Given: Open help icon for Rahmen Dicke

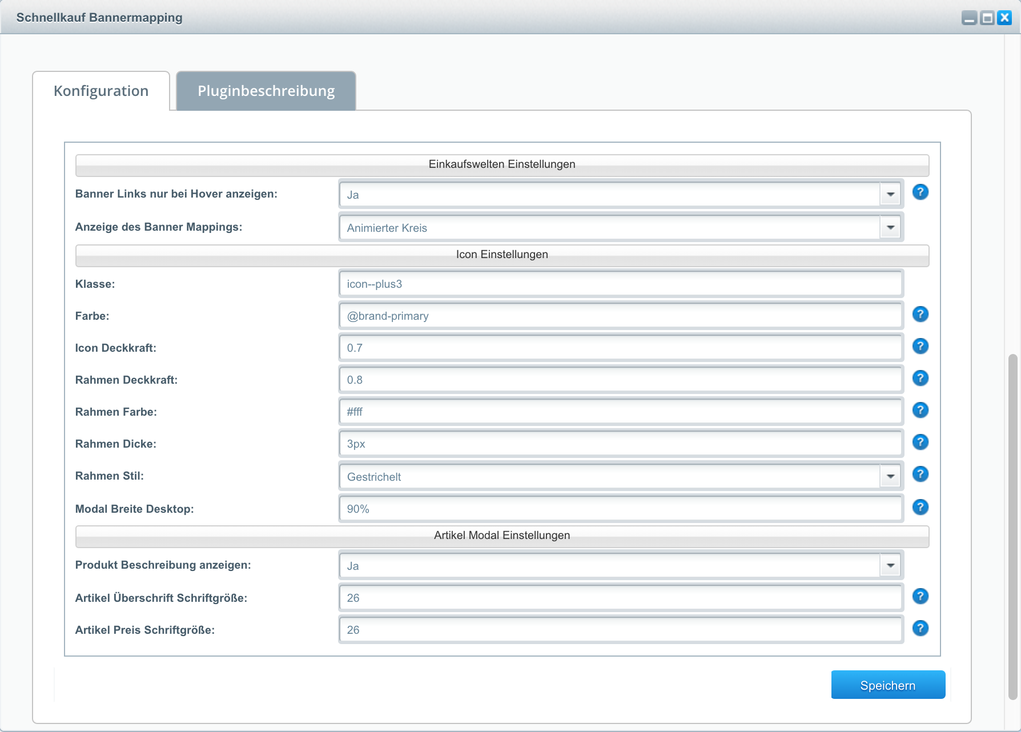Looking at the screenshot, I should tap(920, 442).
